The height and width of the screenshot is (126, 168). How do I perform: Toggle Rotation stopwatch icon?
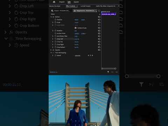56,31
